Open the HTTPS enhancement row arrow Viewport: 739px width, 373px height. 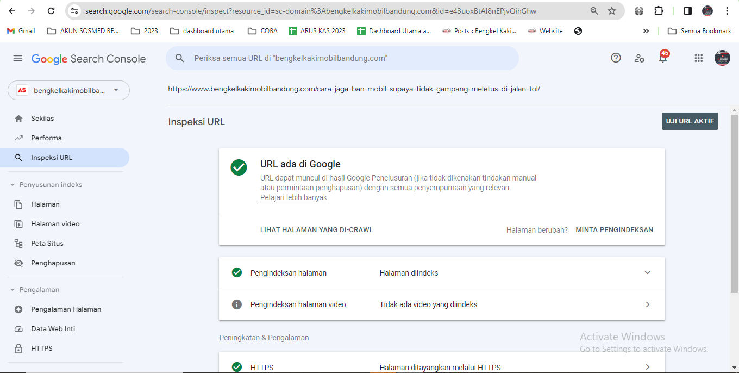tap(647, 367)
